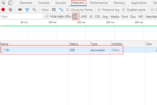Viewport: 157px width, 105px height.
Task: Open the Elements tab
Action: (x=26, y=3)
